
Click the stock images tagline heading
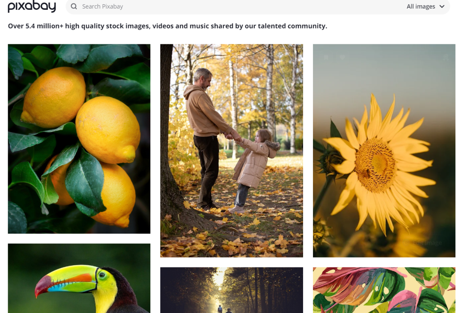pyautogui.click(x=167, y=26)
